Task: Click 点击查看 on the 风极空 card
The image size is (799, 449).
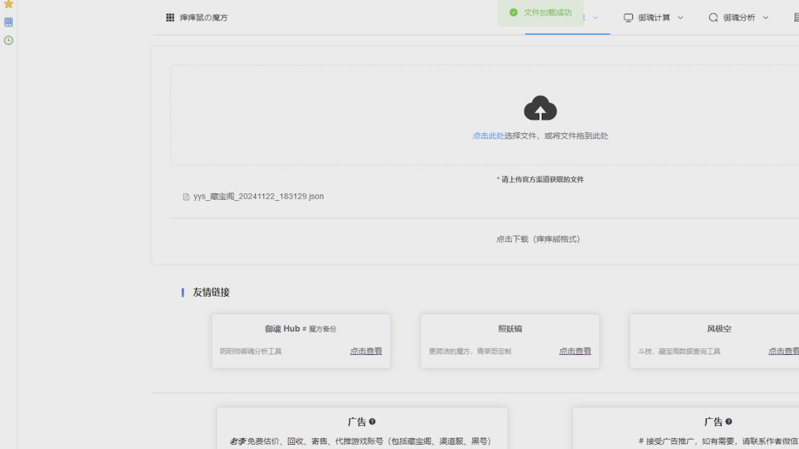Action: [783, 351]
